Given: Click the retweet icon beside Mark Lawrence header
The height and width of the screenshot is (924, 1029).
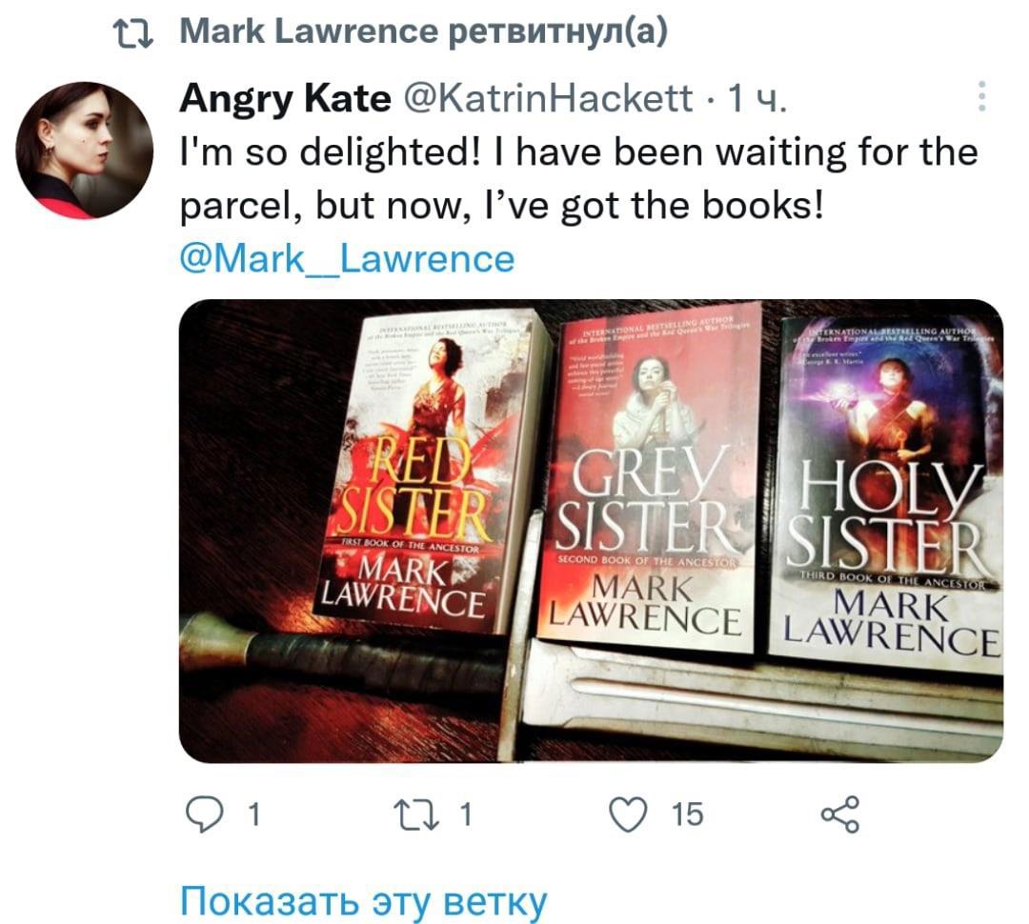Looking at the screenshot, I should coord(133,32).
